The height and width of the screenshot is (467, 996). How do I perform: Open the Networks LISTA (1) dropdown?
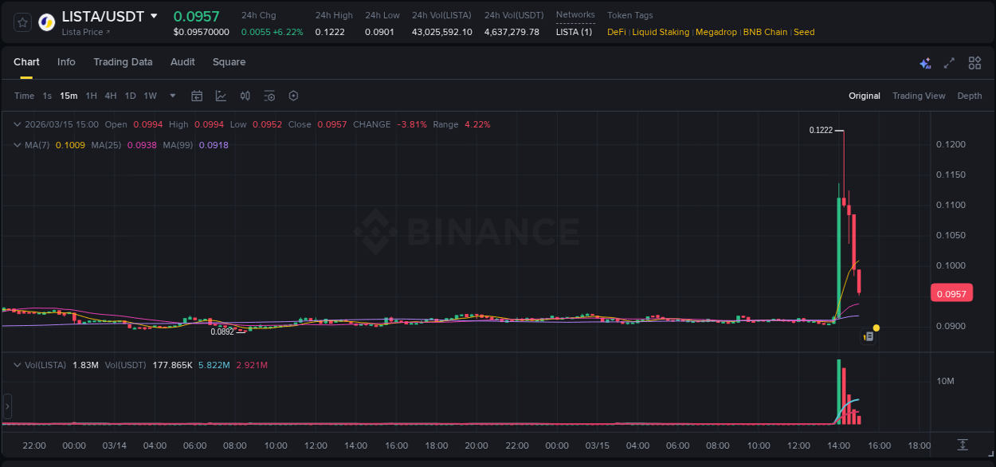pos(574,32)
